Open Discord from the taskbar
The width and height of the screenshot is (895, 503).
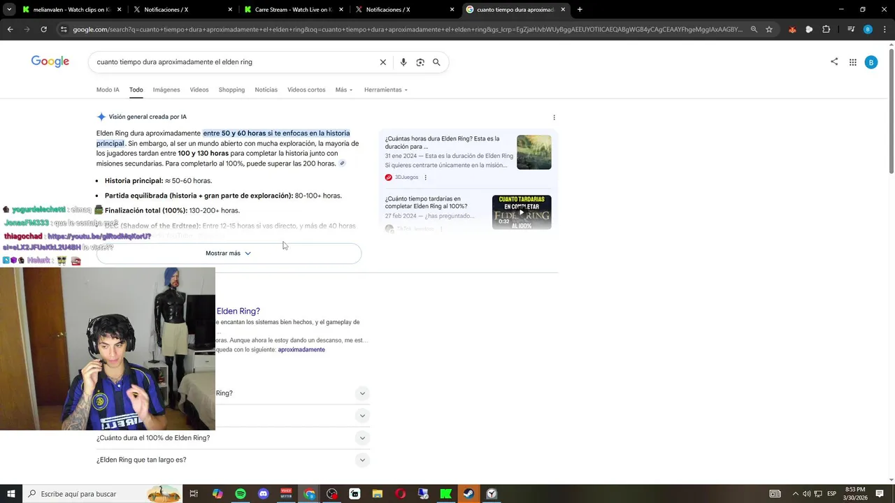point(263,494)
